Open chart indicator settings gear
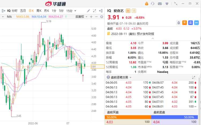 point(102,17)
